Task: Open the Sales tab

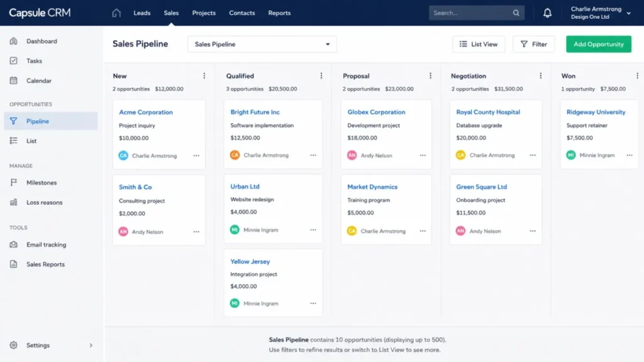Action: (x=171, y=13)
